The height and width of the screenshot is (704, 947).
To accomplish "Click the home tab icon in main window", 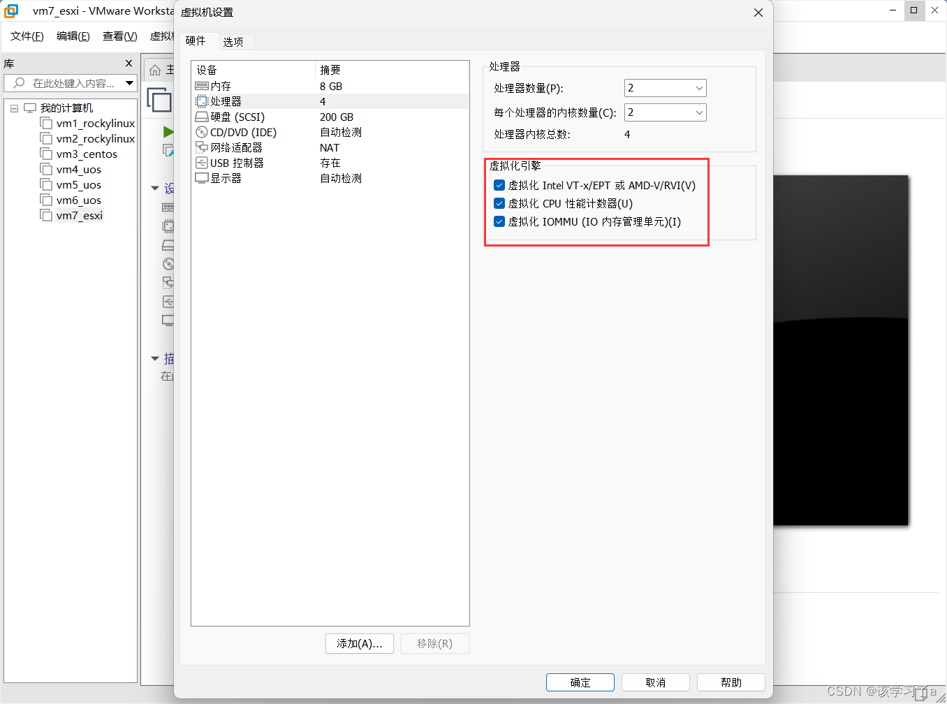I will click(155, 70).
